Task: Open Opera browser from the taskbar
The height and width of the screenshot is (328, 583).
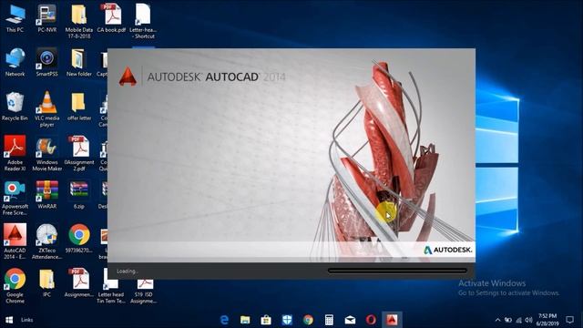Action: (x=371, y=320)
